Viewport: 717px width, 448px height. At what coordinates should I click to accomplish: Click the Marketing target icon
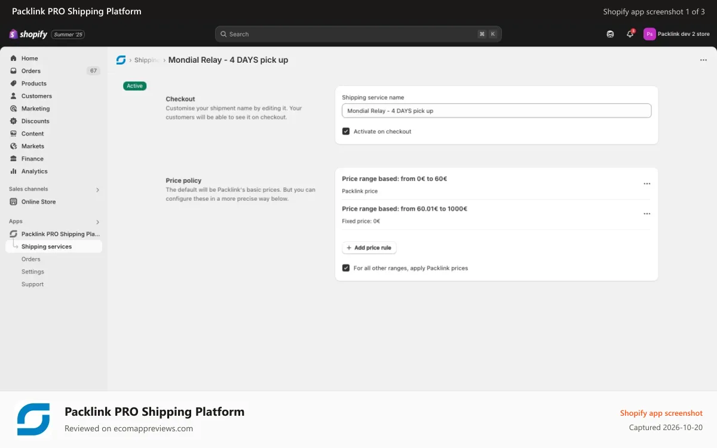(x=13, y=109)
